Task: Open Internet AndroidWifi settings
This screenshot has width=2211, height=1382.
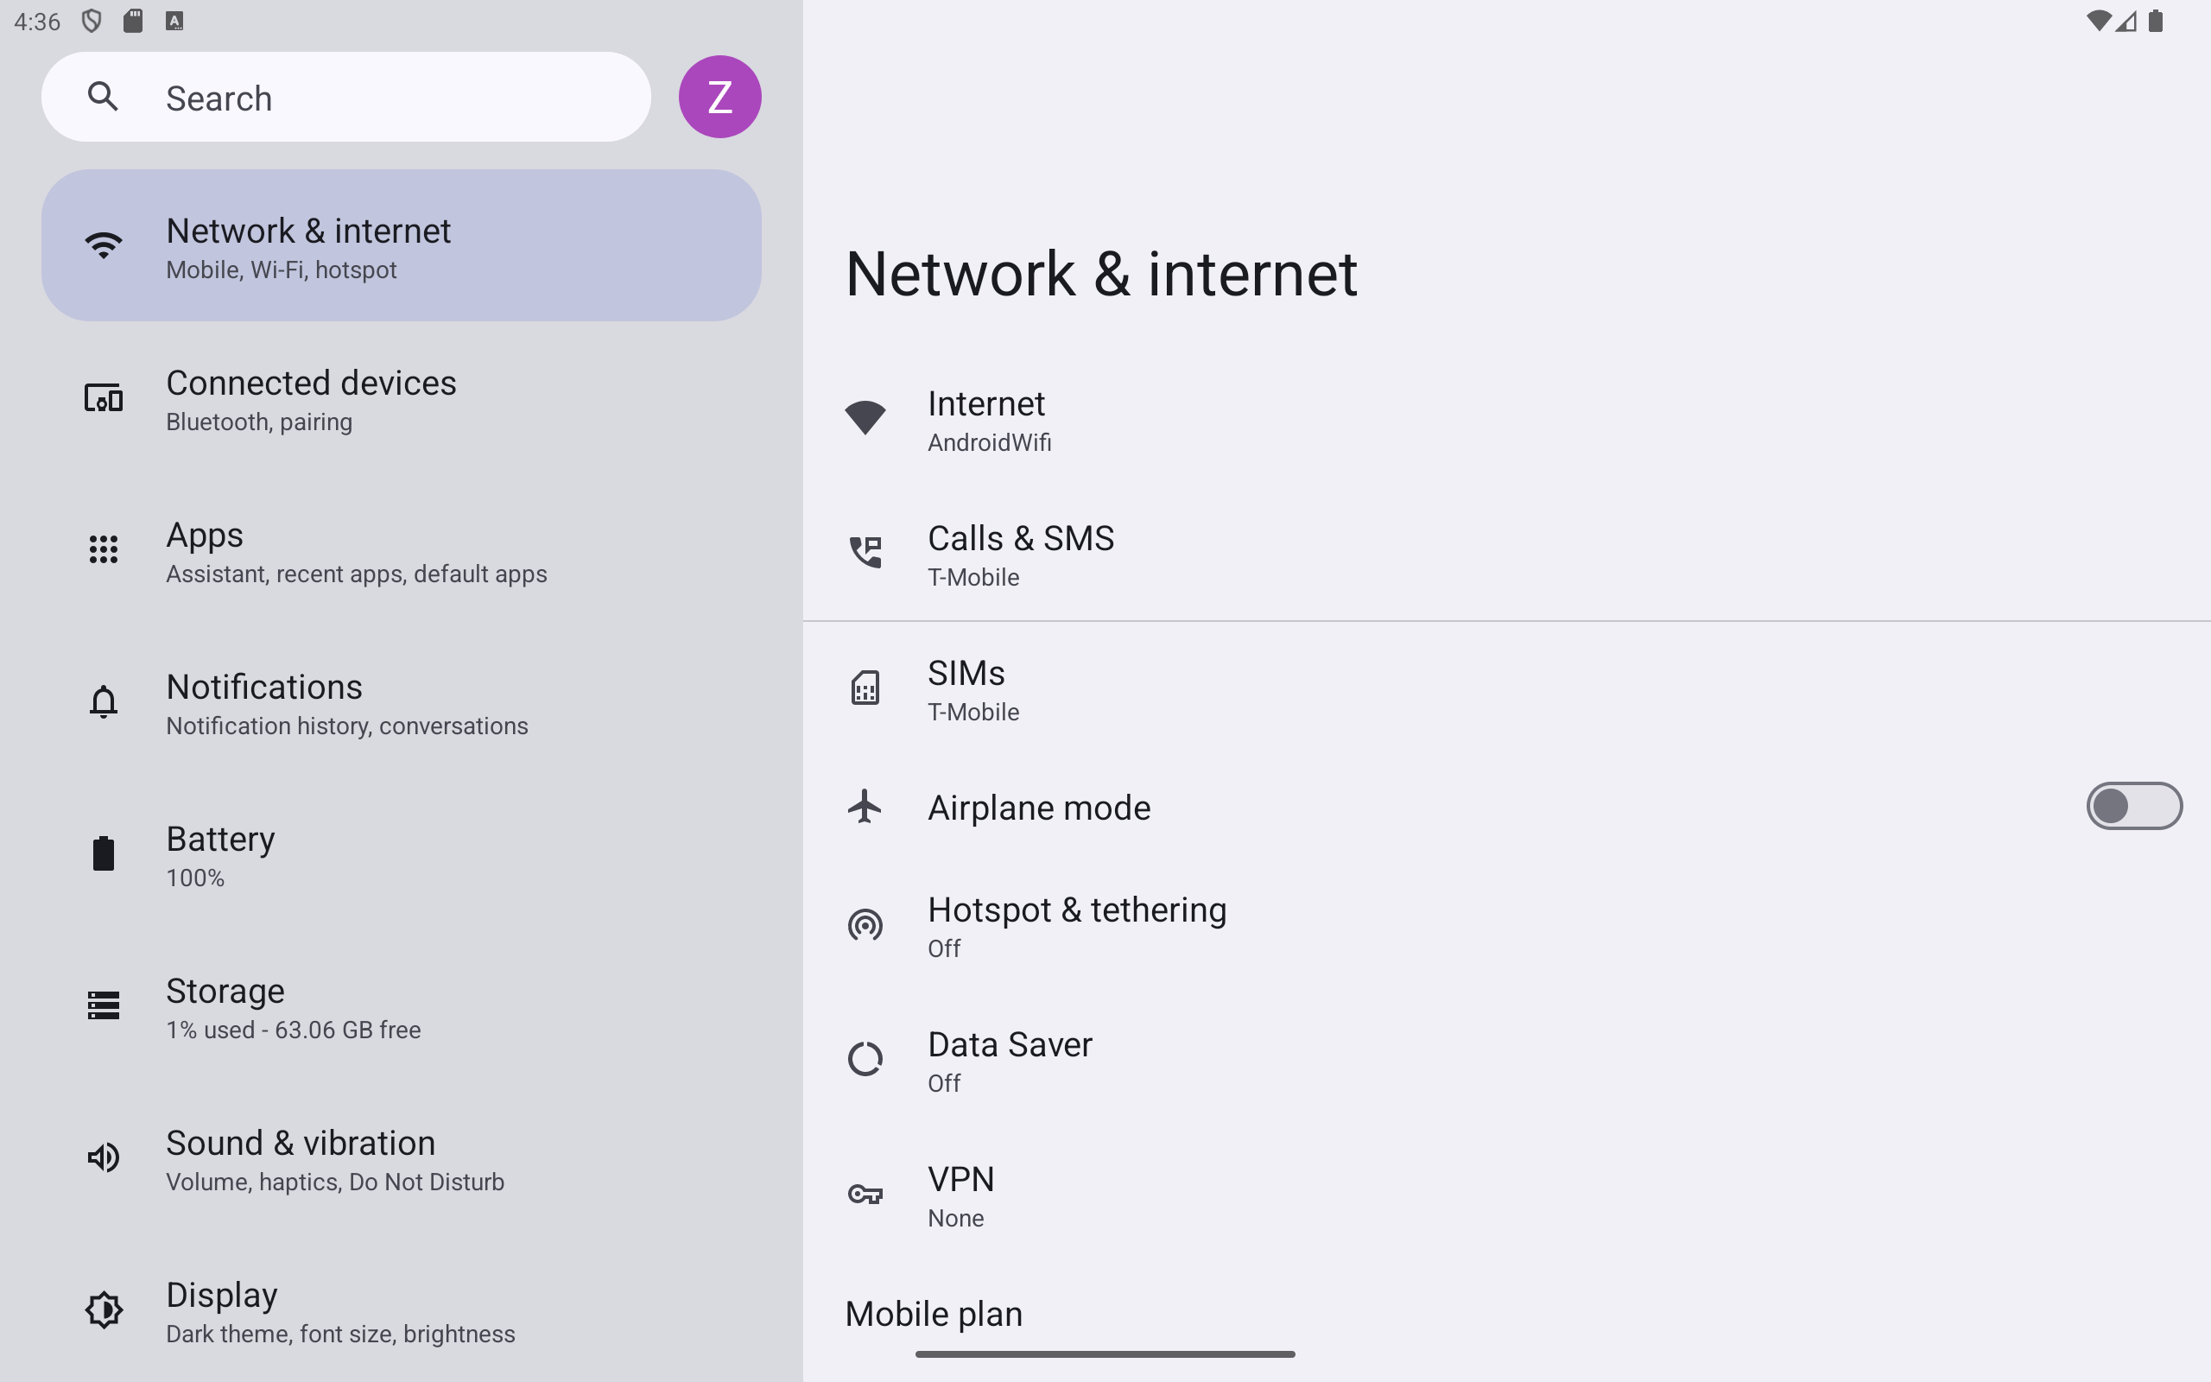Action: (990, 420)
